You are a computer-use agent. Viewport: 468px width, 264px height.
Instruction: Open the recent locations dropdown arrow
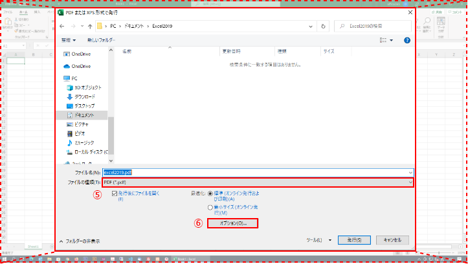[82, 27]
